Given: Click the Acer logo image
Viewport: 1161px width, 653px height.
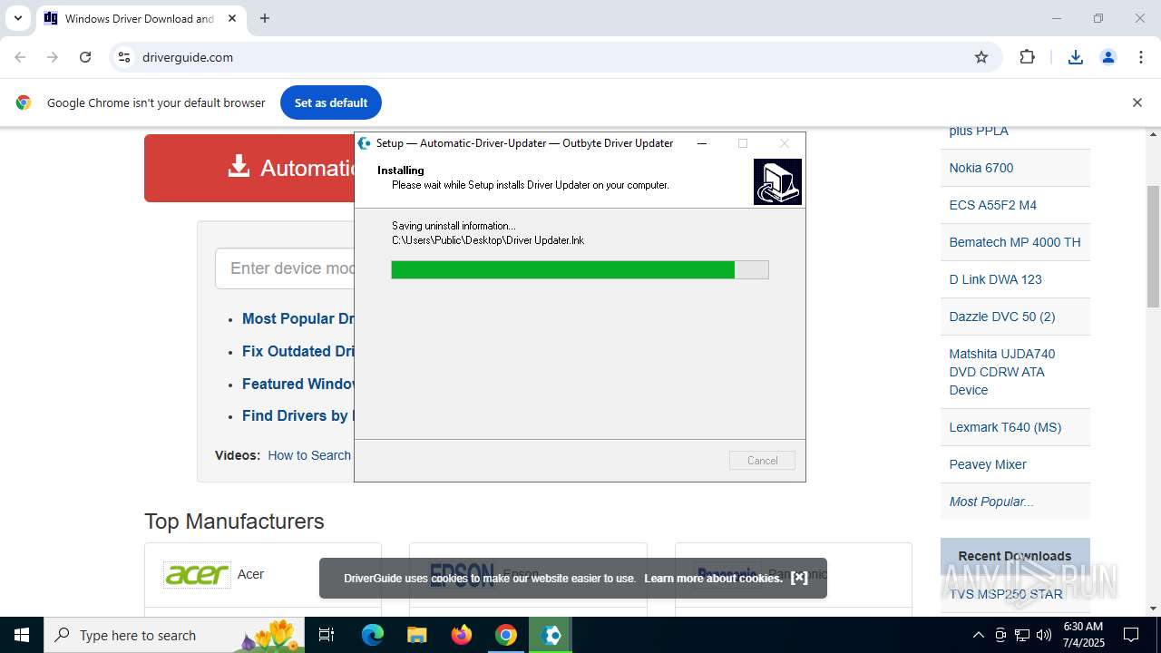Looking at the screenshot, I should [197, 574].
